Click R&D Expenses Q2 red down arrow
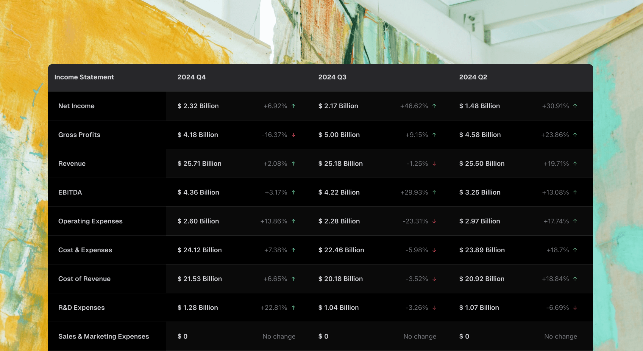This screenshot has width=643, height=351. pos(575,308)
